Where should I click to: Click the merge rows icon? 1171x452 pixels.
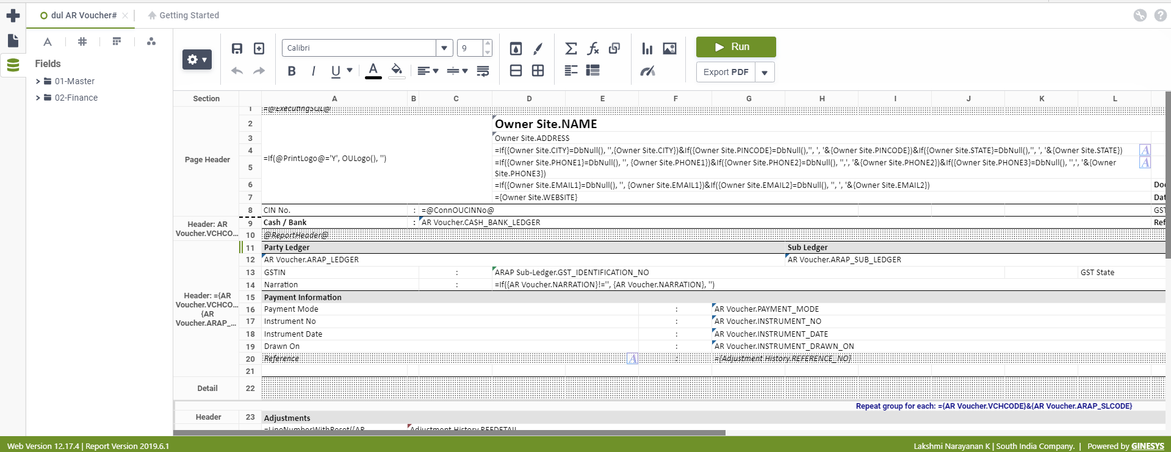(516, 71)
